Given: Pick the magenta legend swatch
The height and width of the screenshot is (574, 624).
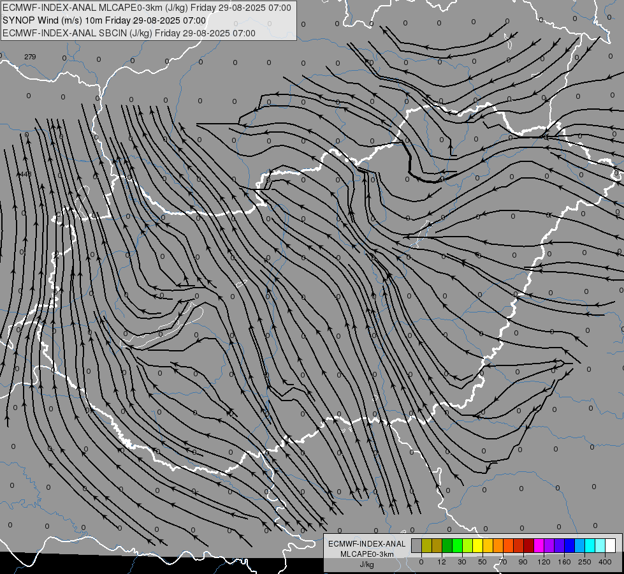Looking at the screenshot, I should click(539, 545).
